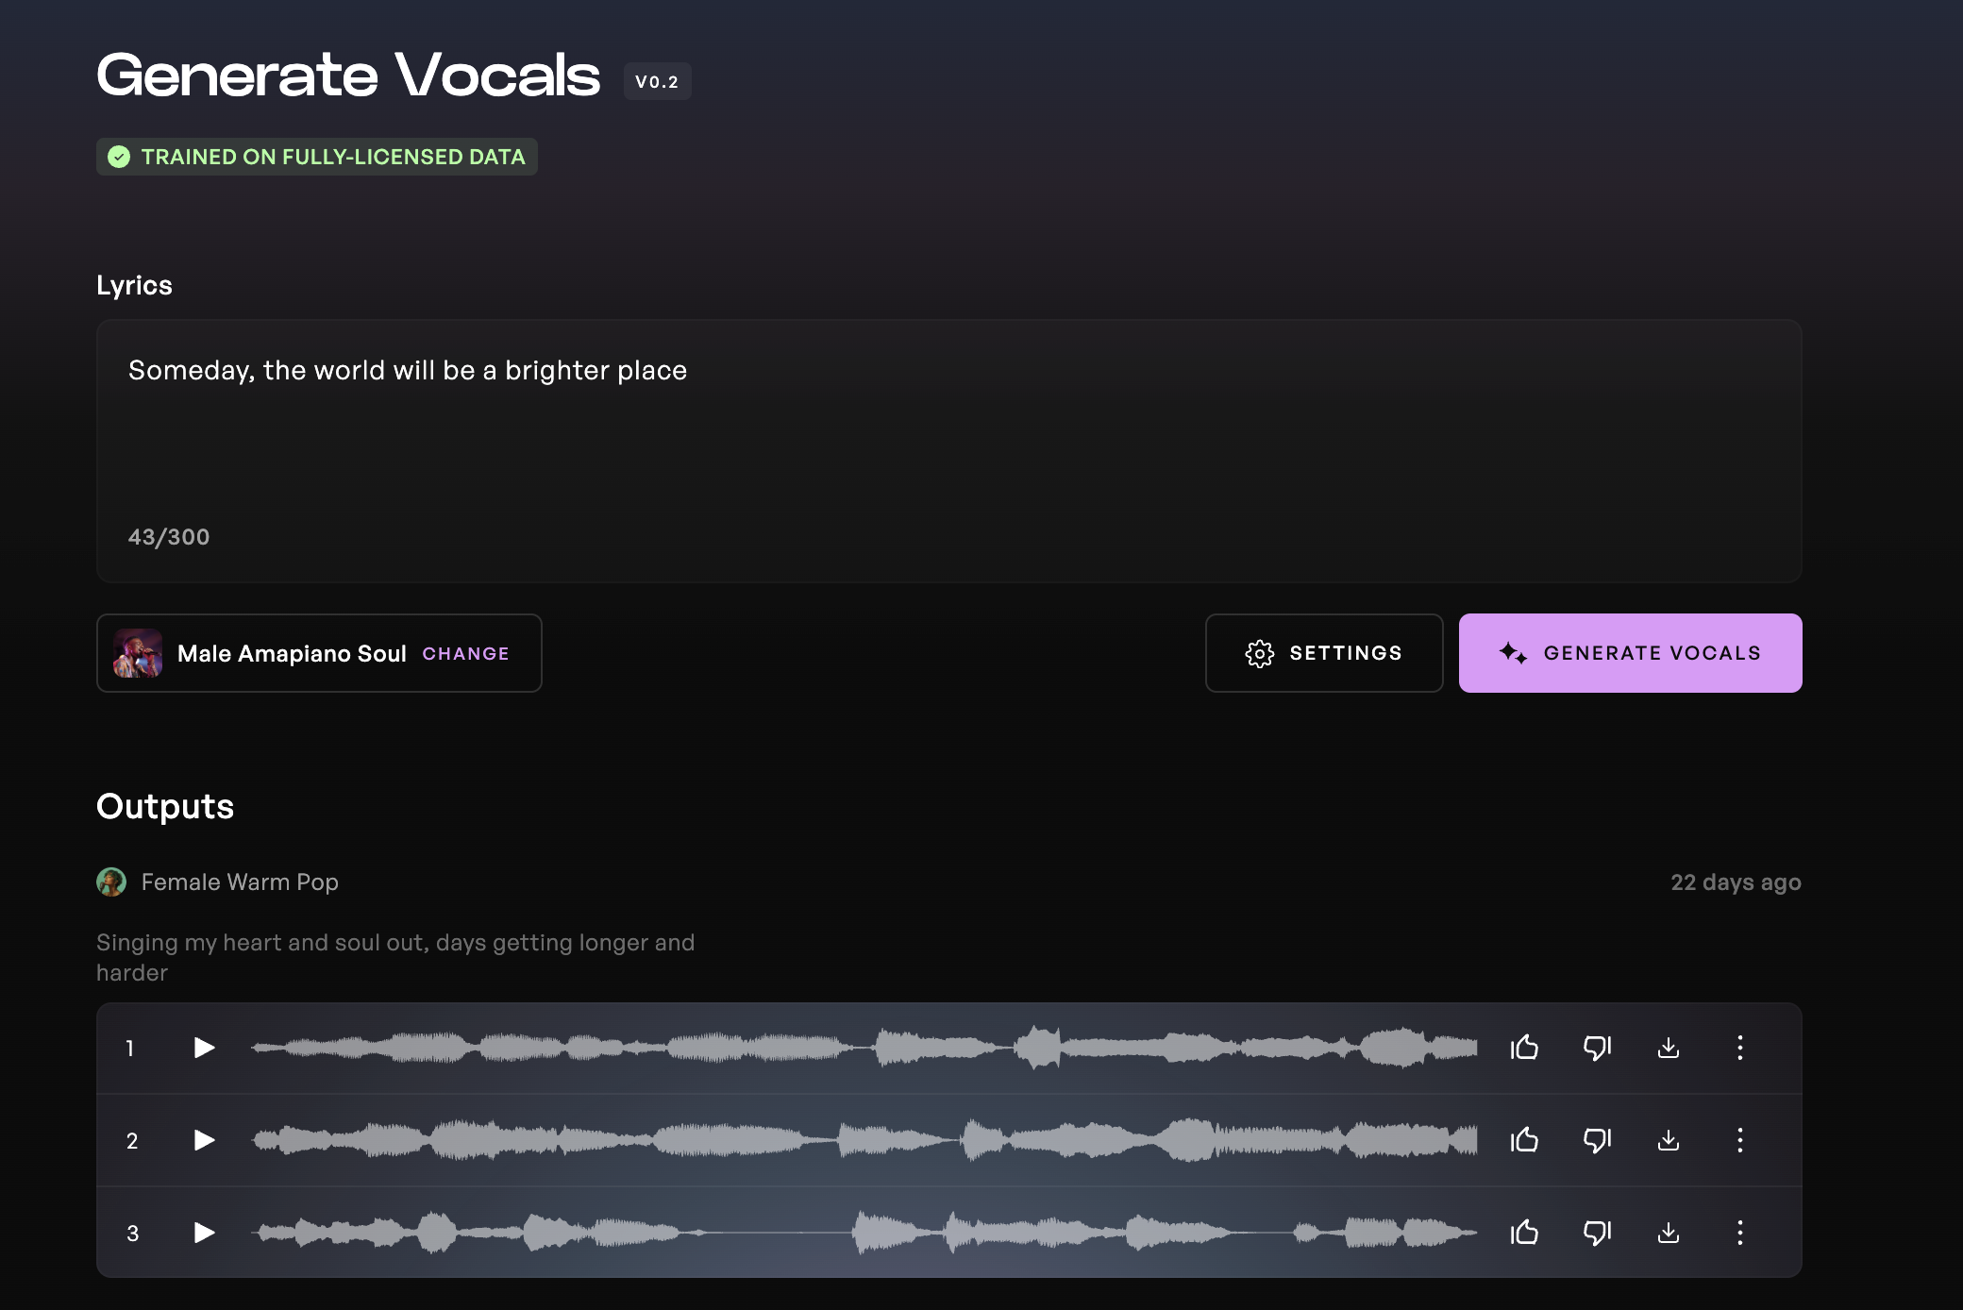Thumbs down output track 1
Screen dimensions: 1963x1310
click(x=1597, y=1048)
